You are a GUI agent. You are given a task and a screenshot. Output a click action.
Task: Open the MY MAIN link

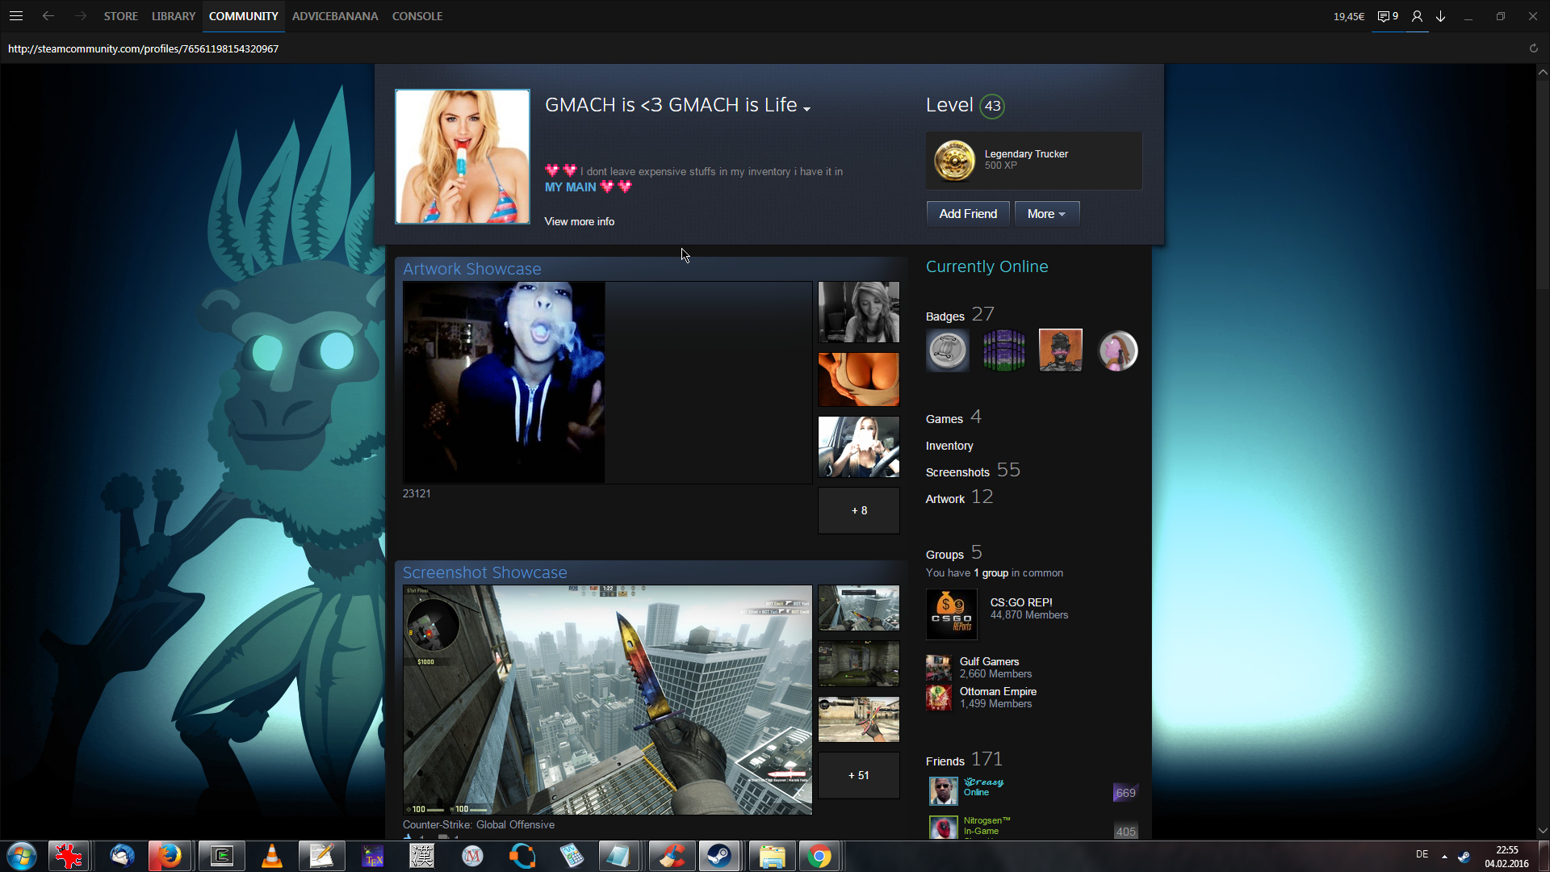[571, 187]
